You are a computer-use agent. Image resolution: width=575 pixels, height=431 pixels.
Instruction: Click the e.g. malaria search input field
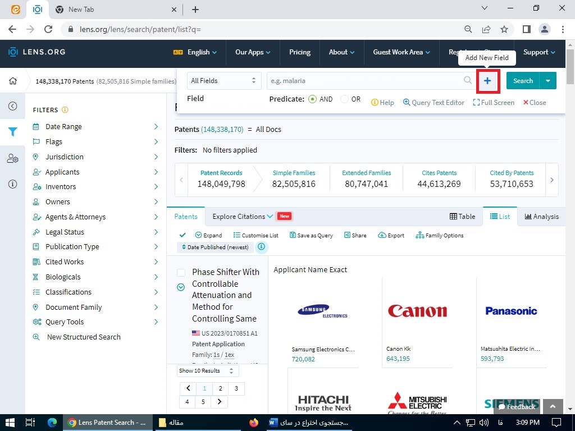click(365, 81)
